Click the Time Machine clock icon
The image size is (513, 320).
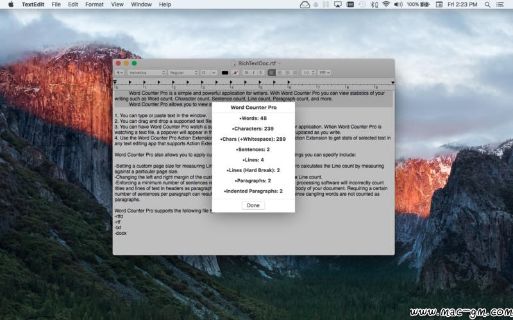pos(362,4)
